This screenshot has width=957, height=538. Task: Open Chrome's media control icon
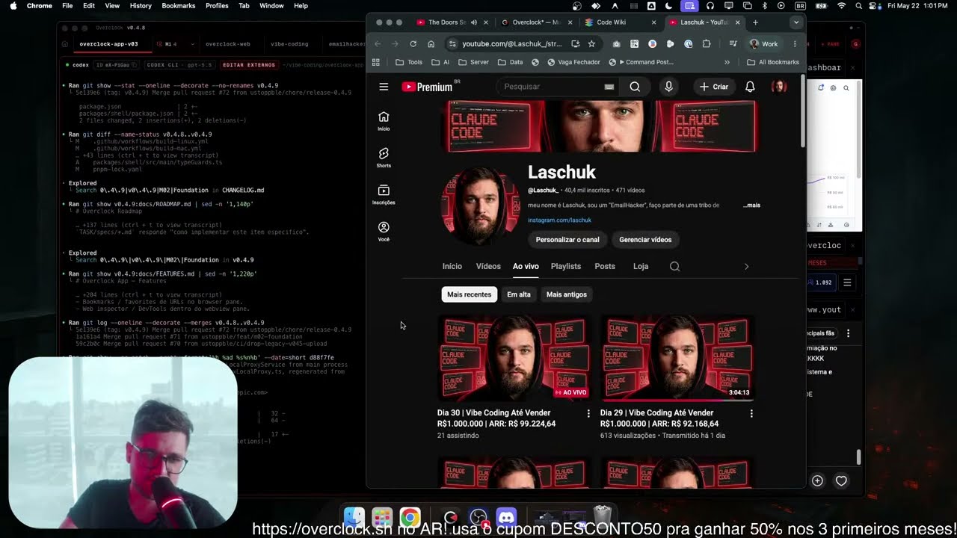coord(733,44)
